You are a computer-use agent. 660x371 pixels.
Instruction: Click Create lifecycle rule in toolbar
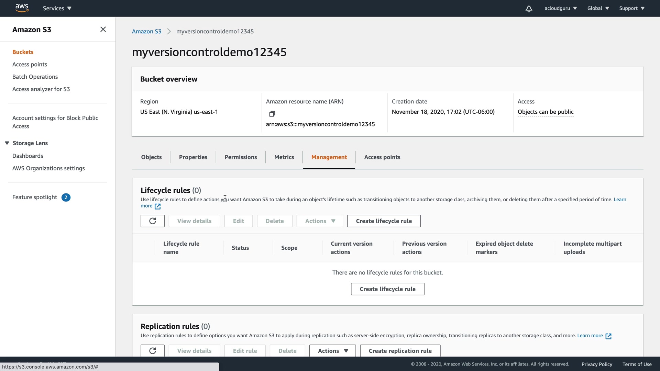384,221
